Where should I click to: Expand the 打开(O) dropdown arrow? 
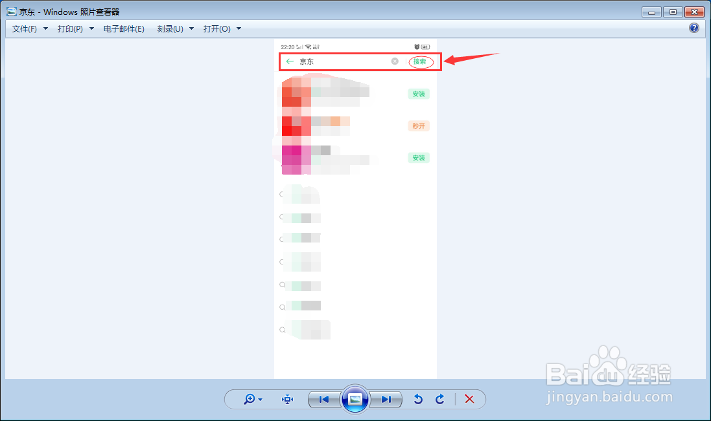[x=239, y=28]
